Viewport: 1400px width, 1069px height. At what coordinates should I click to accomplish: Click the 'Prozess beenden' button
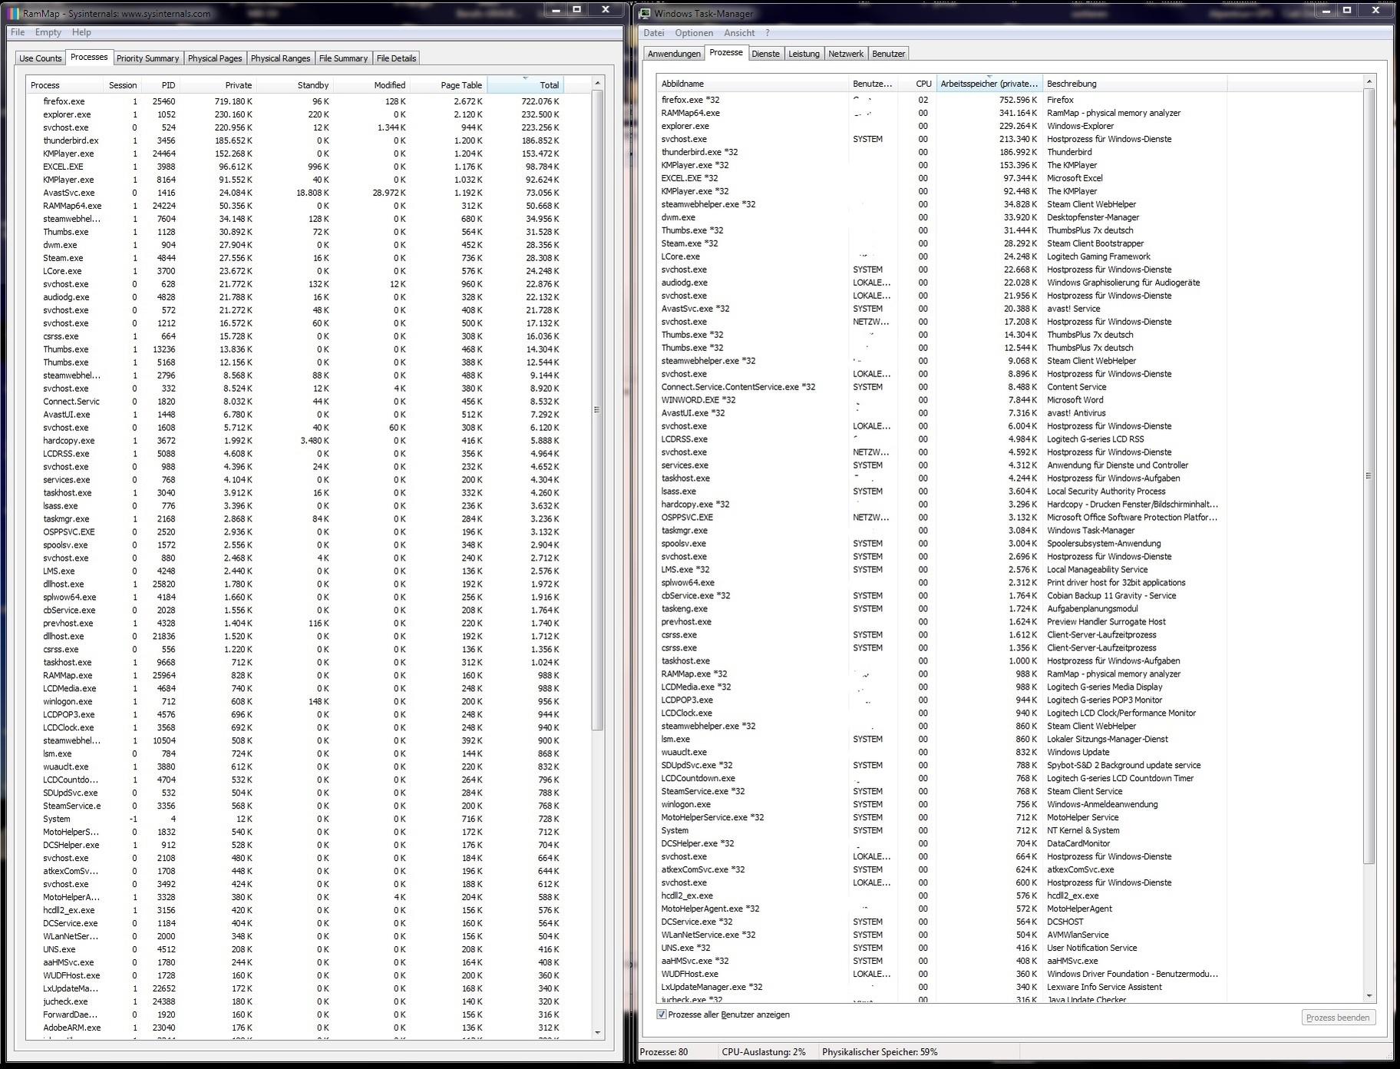coord(1338,1018)
